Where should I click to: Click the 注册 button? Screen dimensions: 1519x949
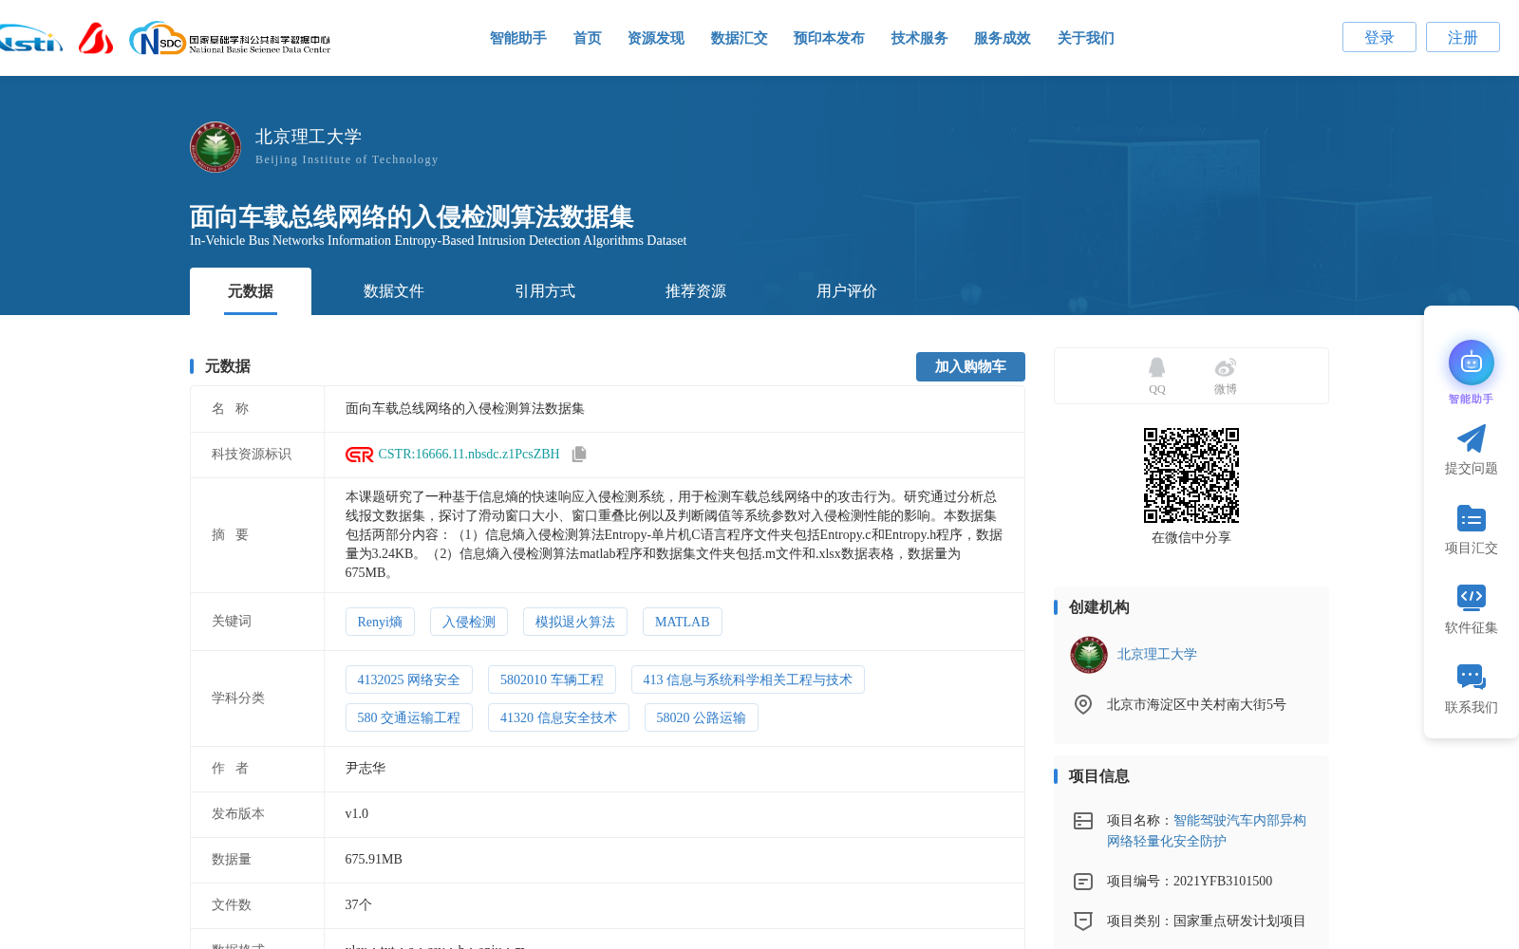click(1463, 37)
